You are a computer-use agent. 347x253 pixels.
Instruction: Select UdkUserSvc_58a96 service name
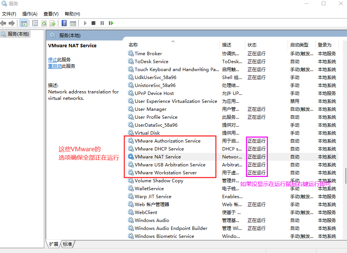156,77
